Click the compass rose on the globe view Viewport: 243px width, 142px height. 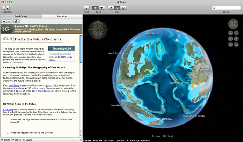(98, 30)
